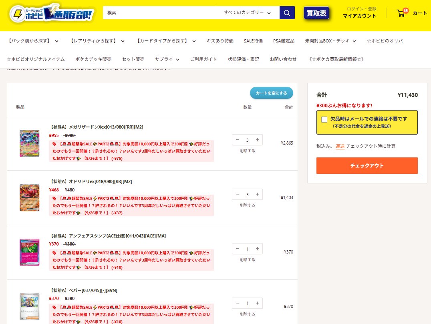Expand 未開封品BOX・デッキ menu
The image size is (431, 324).
(330, 41)
